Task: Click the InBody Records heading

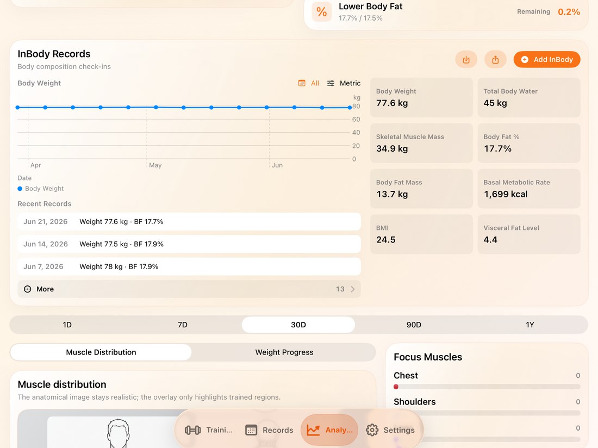Action: coord(54,54)
